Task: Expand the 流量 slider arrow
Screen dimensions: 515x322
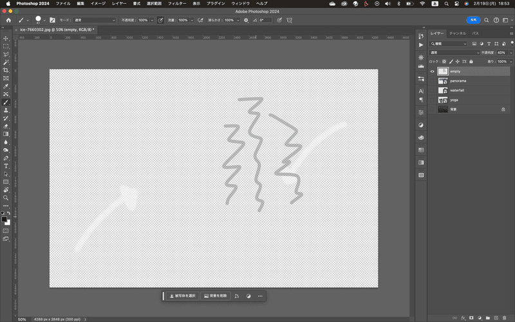Action: tap(192, 20)
